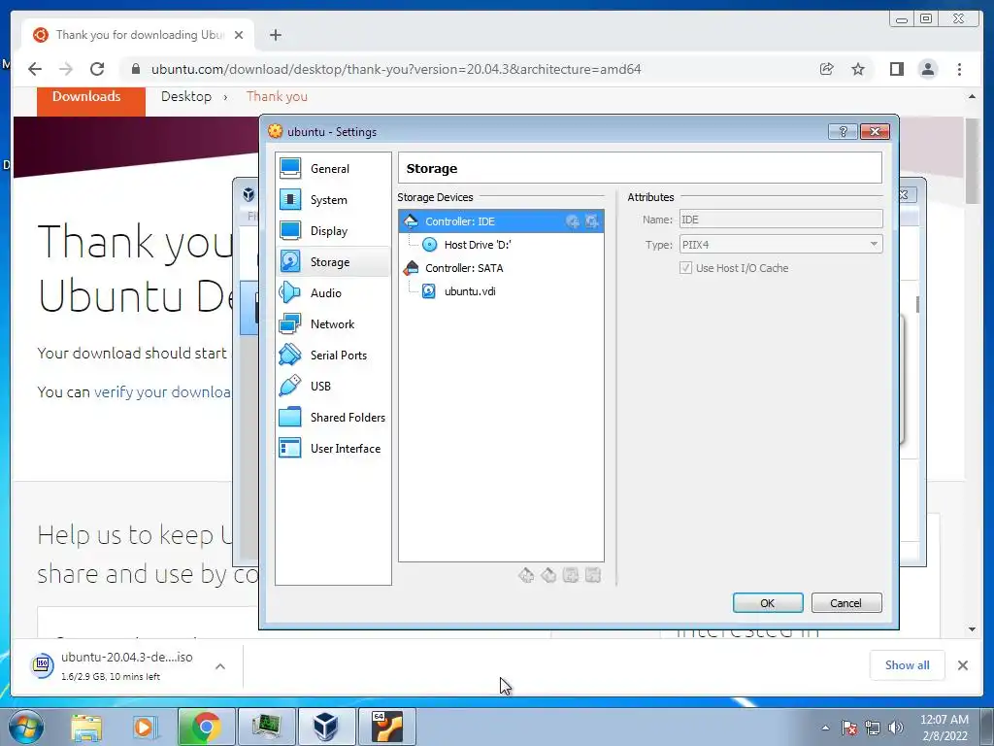Open the controller Type dropdown showing PIIX4
This screenshot has height=746, width=994.
781,244
